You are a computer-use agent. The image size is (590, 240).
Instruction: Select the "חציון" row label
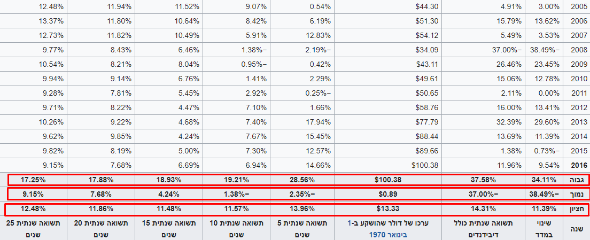click(x=576, y=208)
